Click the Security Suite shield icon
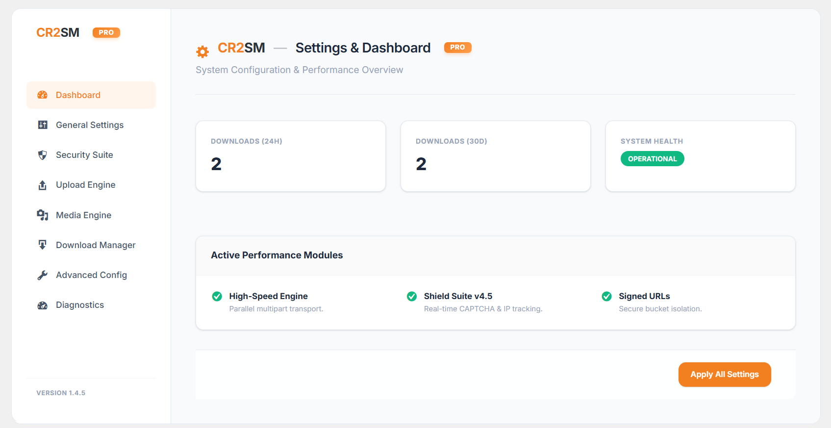831x428 pixels. coord(43,155)
